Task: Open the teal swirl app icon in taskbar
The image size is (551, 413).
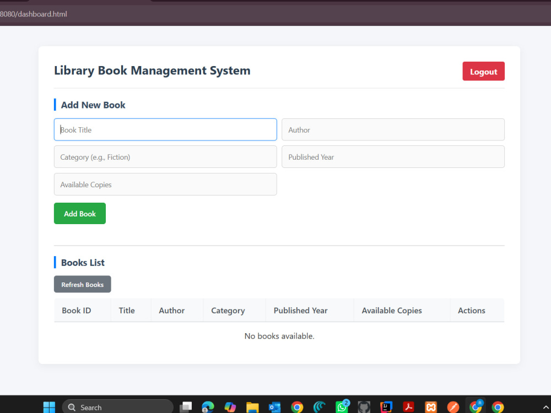Action: (320, 407)
